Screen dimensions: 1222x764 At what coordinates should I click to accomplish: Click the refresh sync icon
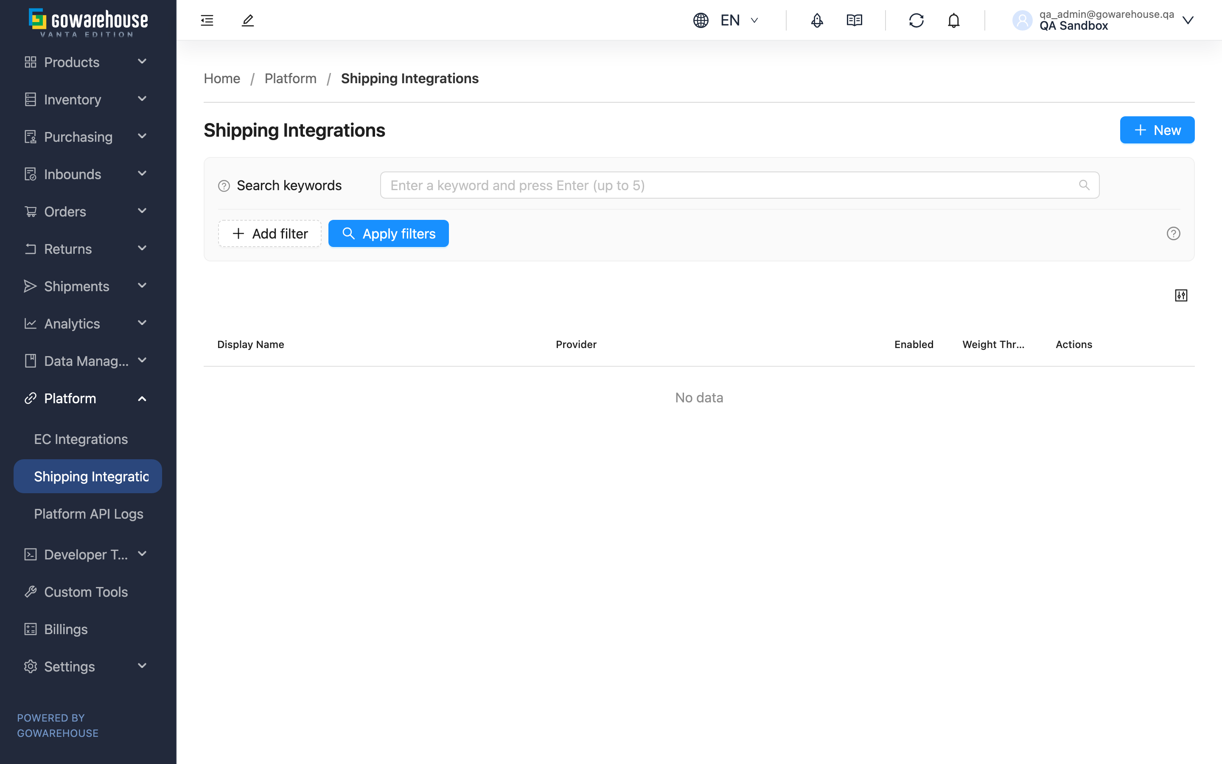(x=916, y=20)
